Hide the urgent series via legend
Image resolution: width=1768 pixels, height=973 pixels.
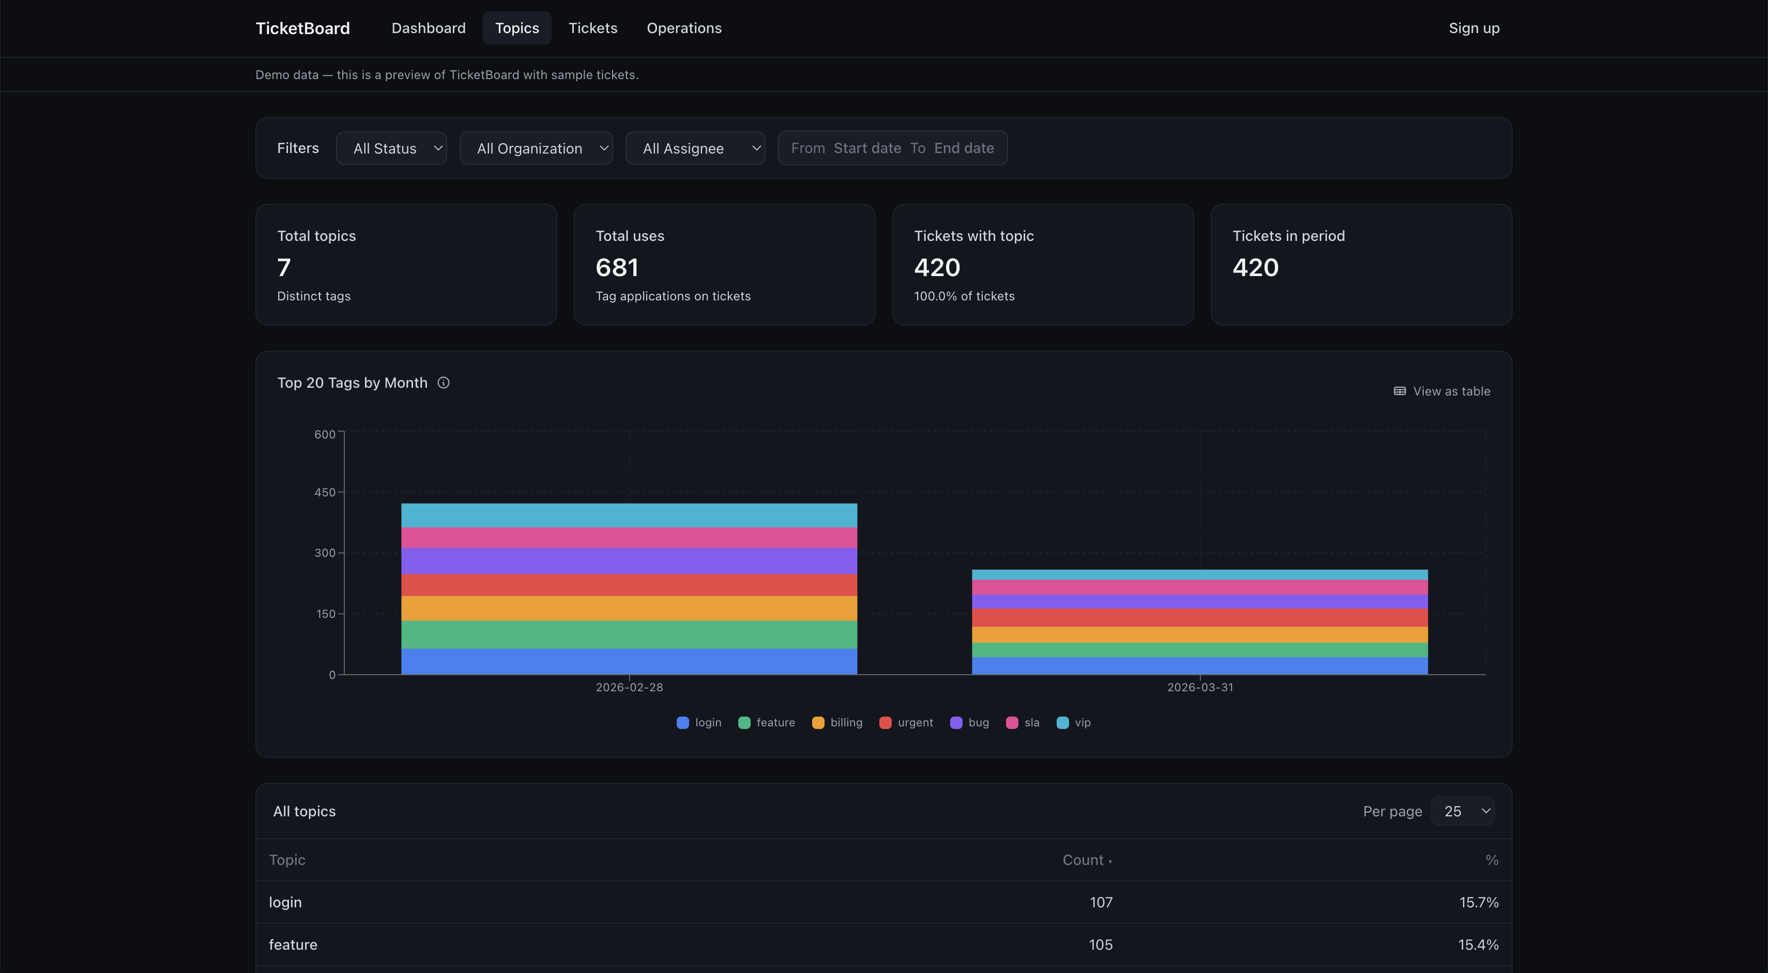click(x=886, y=723)
